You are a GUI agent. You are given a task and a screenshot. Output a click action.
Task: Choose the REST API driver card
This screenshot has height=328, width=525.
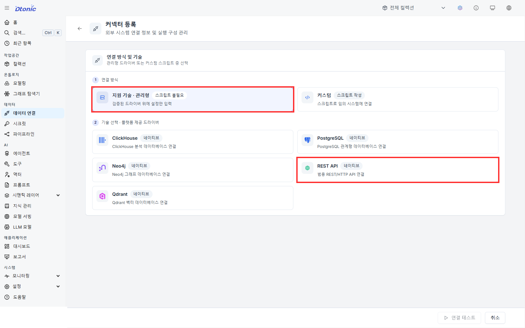click(x=398, y=170)
